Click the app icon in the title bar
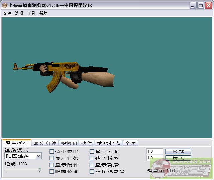Viewport: 214px width, 180px height. 5,5
